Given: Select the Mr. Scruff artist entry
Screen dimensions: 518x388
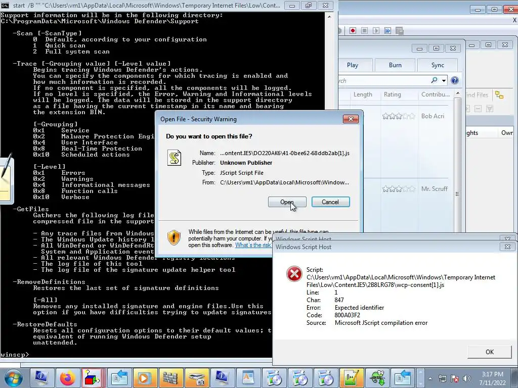Looking at the screenshot, I should click(434, 189).
